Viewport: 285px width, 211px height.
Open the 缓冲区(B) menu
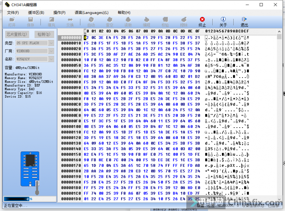(36, 12)
